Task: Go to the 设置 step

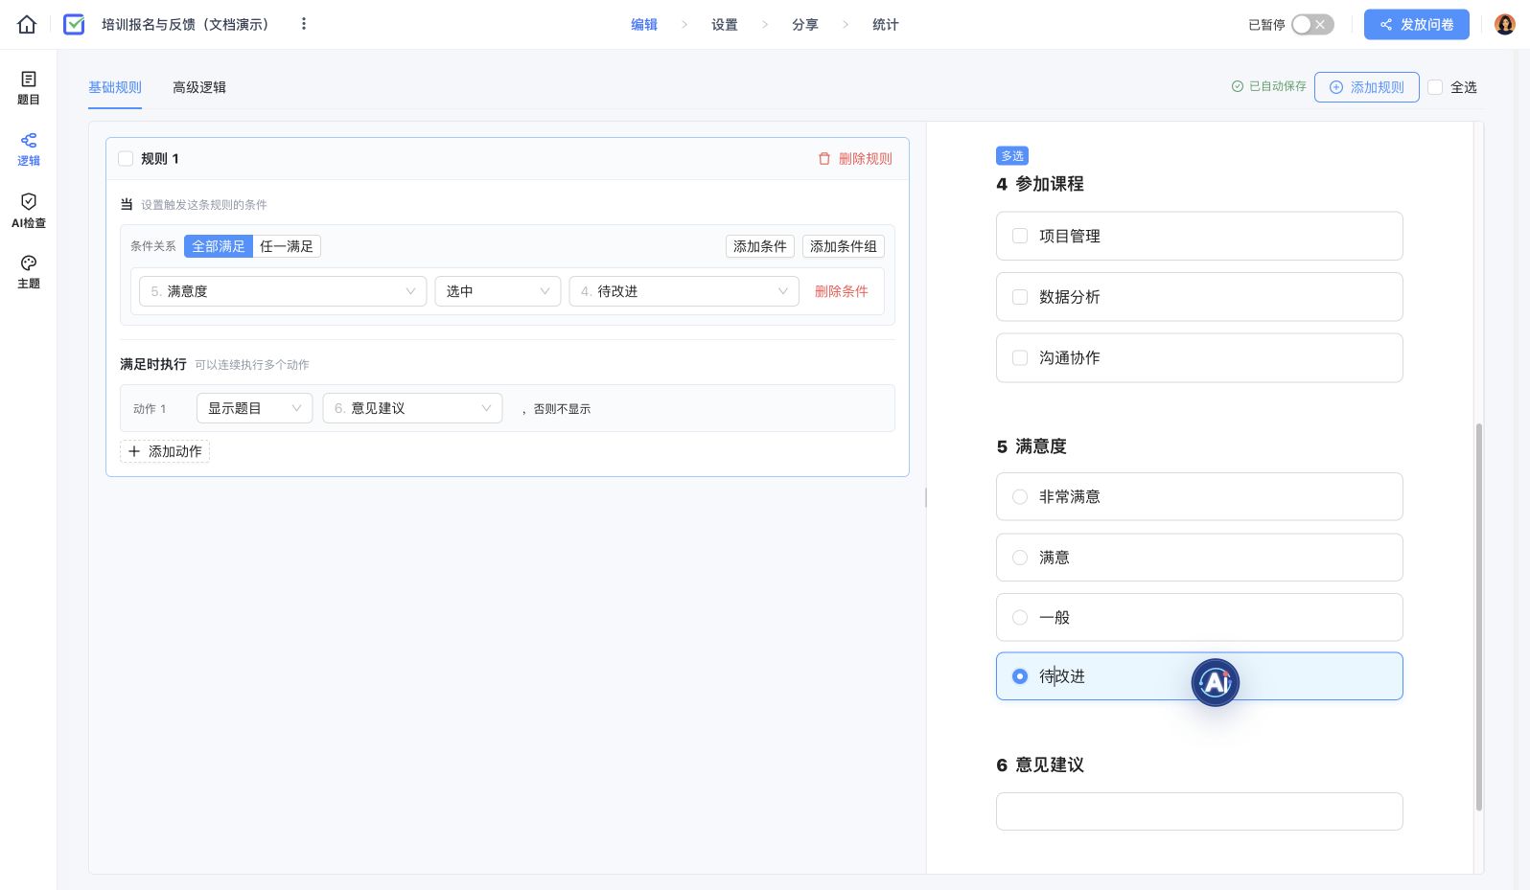Action: tap(725, 25)
